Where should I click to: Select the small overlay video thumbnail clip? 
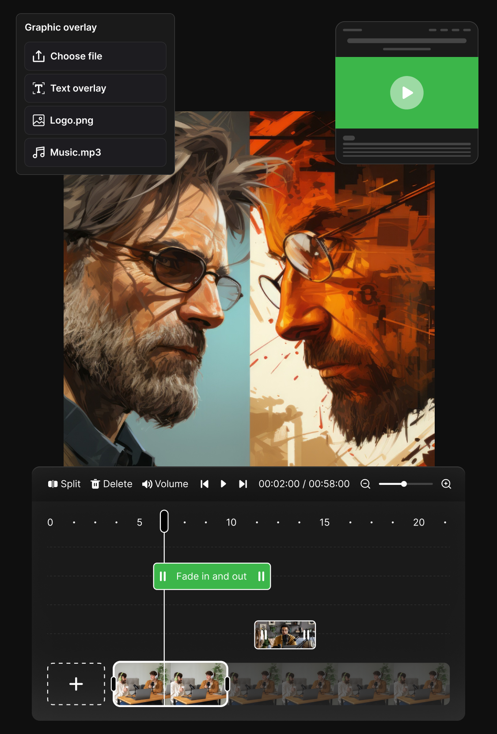point(285,635)
